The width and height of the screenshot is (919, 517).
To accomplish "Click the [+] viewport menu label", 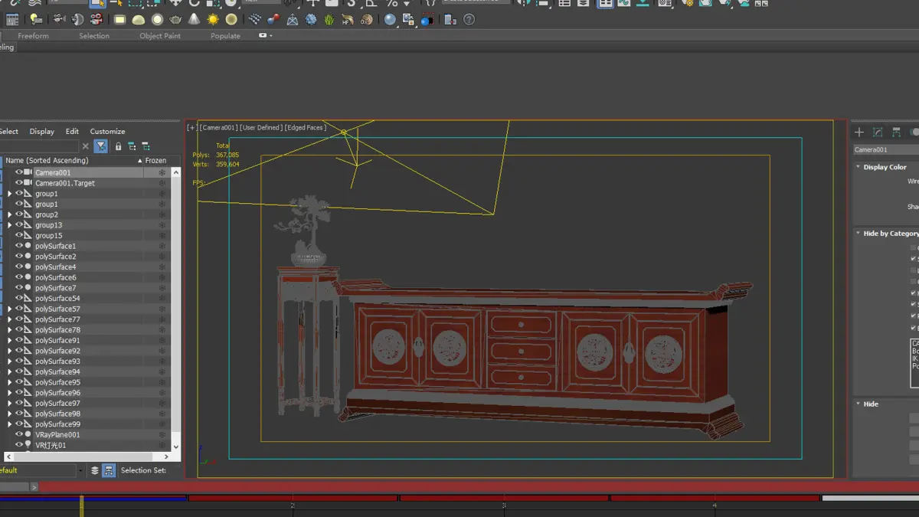I will pos(192,127).
